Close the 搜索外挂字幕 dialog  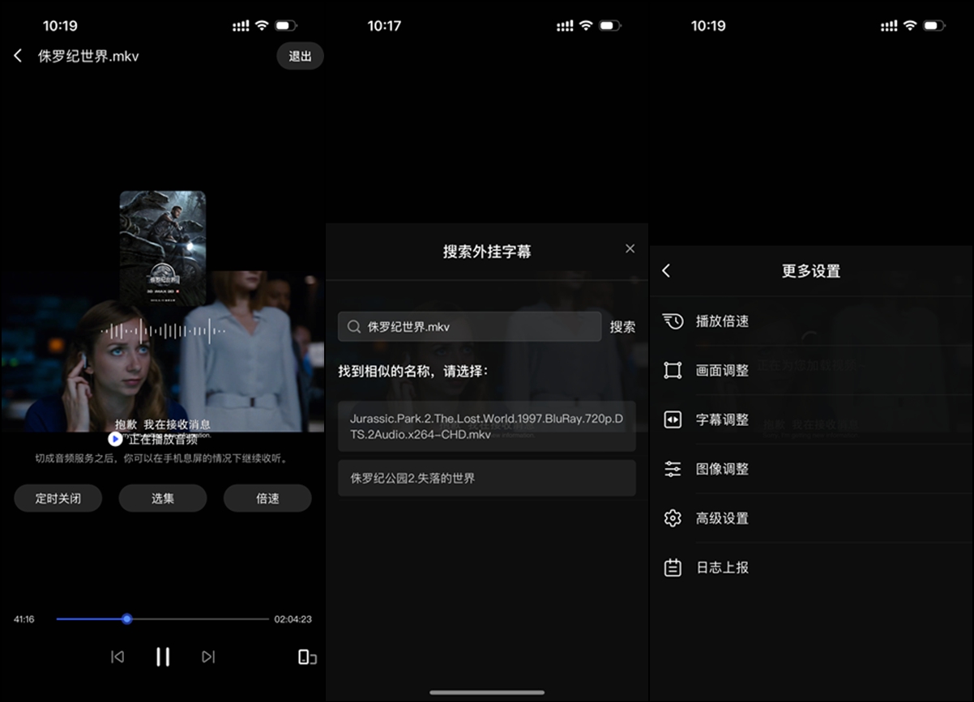click(630, 249)
